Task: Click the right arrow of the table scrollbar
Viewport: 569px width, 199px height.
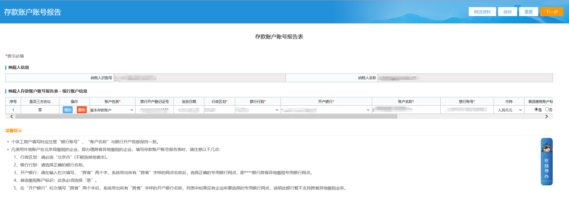Action: point(546,117)
